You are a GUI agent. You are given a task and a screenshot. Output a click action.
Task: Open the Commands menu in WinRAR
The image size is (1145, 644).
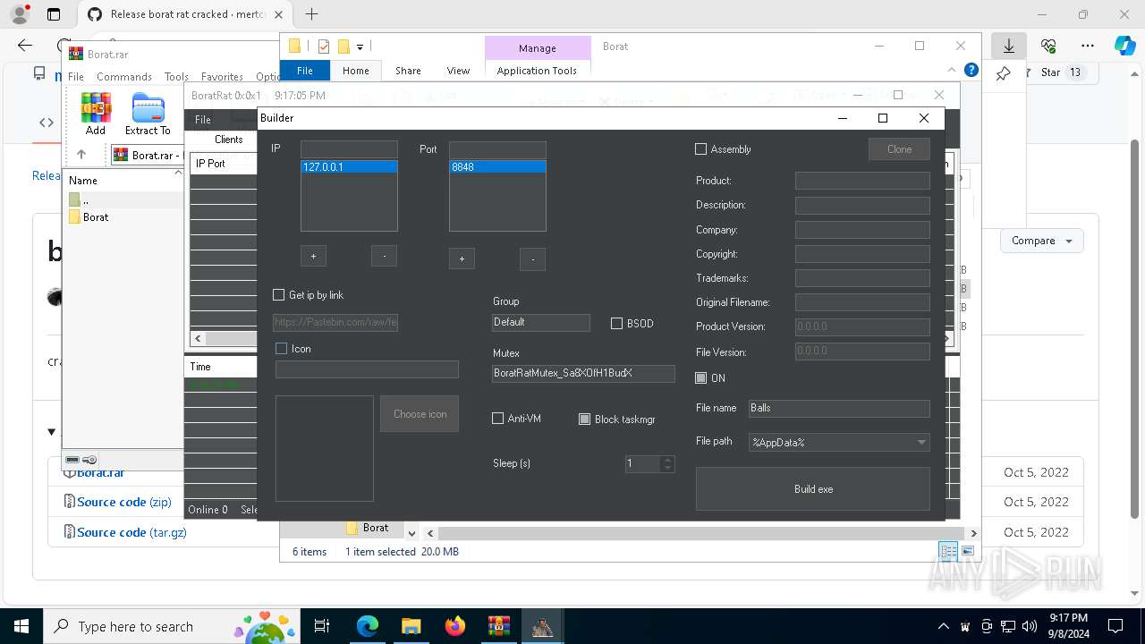[x=124, y=77]
